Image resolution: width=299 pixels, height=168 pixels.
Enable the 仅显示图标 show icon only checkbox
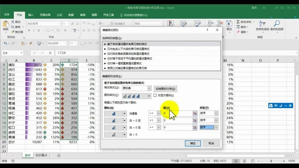pyautogui.click(x=155, y=95)
